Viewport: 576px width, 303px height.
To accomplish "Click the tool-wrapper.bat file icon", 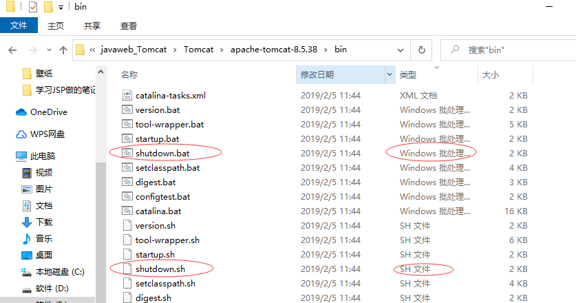I will pyautogui.click(x=127, y=124).
